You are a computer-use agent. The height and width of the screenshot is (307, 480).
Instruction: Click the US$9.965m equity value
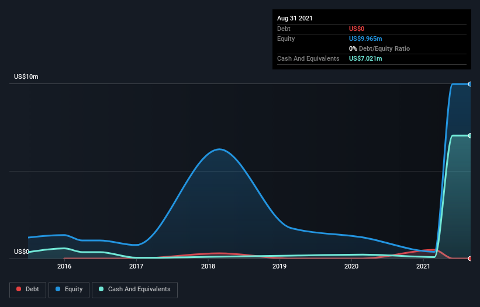coord(365,39)
